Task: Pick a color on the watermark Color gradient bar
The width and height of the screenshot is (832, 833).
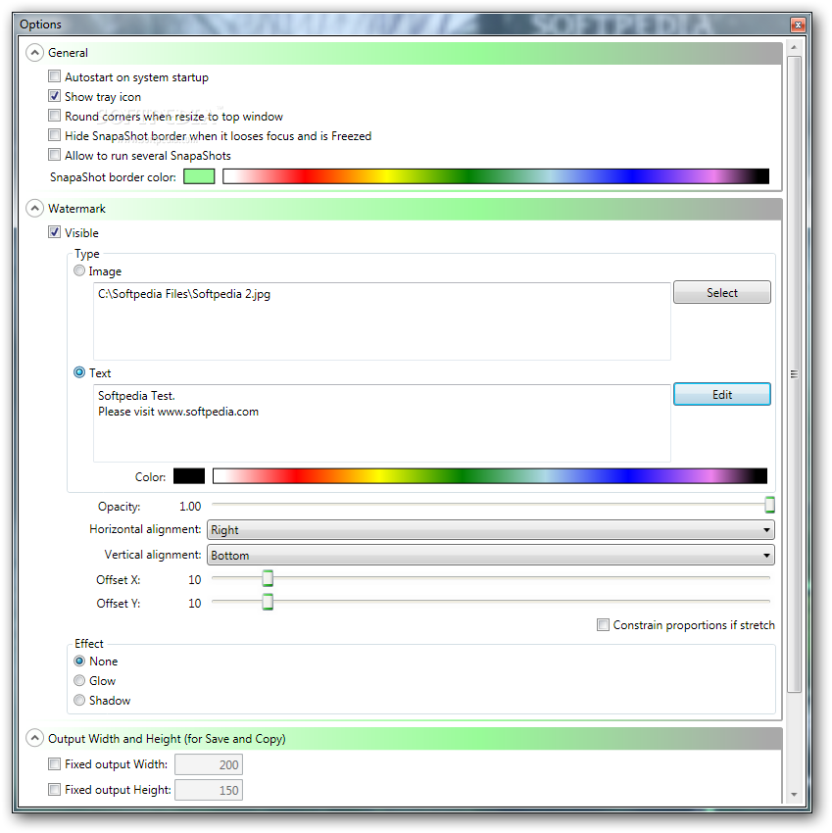Action: [490, 476]
